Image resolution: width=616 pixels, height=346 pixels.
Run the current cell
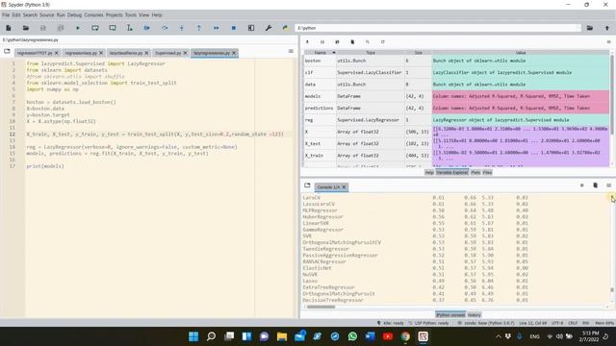pyautogui.click(x=95, y=28)
